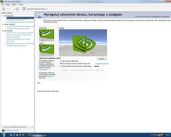The height and width of the screenshot is (137, 171).
Task: Select Zarządzanie ustawieniami 3D tree item
Action: [x=16, y=20]
